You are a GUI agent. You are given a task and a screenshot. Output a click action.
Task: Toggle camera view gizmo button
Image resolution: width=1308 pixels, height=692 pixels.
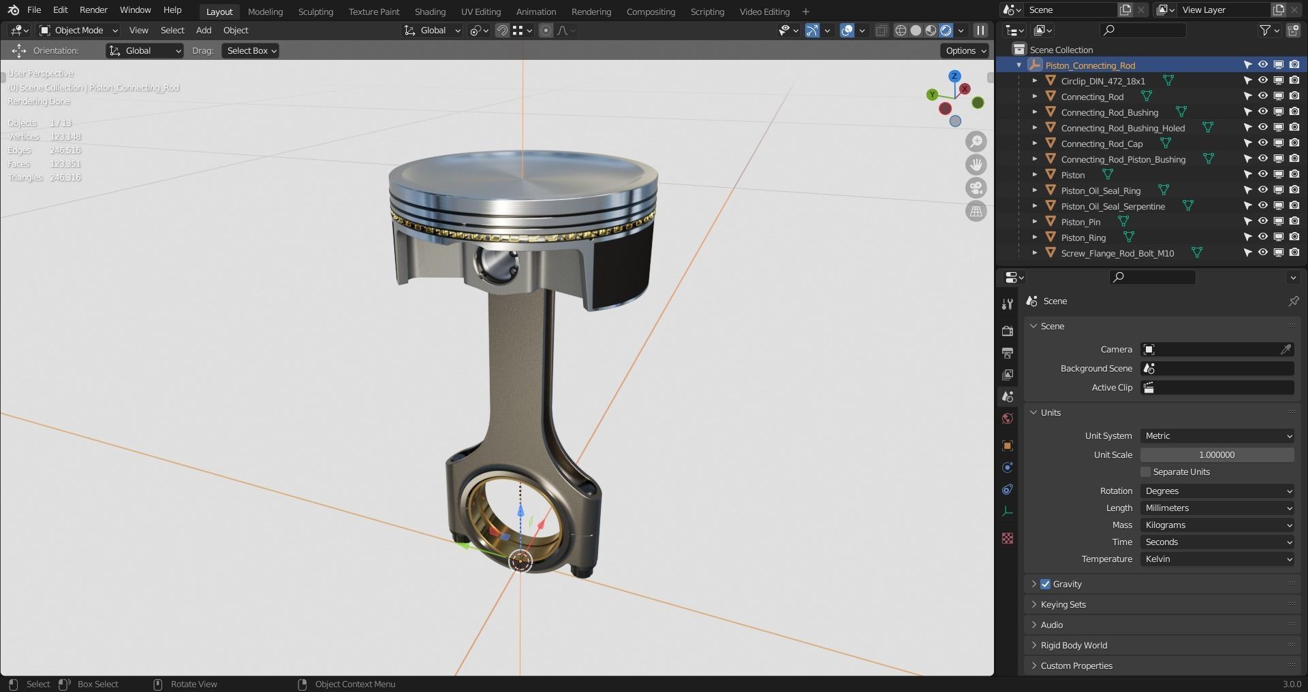click(x=976, y=188)
